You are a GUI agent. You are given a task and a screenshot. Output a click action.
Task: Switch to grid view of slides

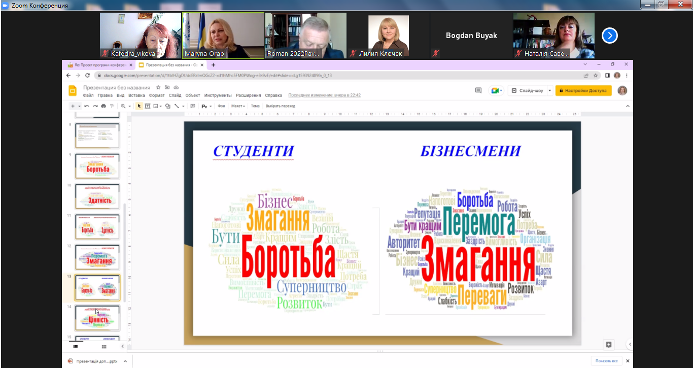[x=104, y=347]
